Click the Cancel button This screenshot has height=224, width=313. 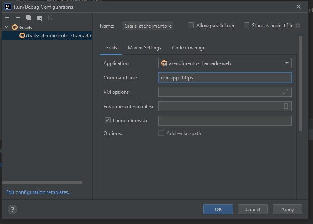[x=253, y=209]
